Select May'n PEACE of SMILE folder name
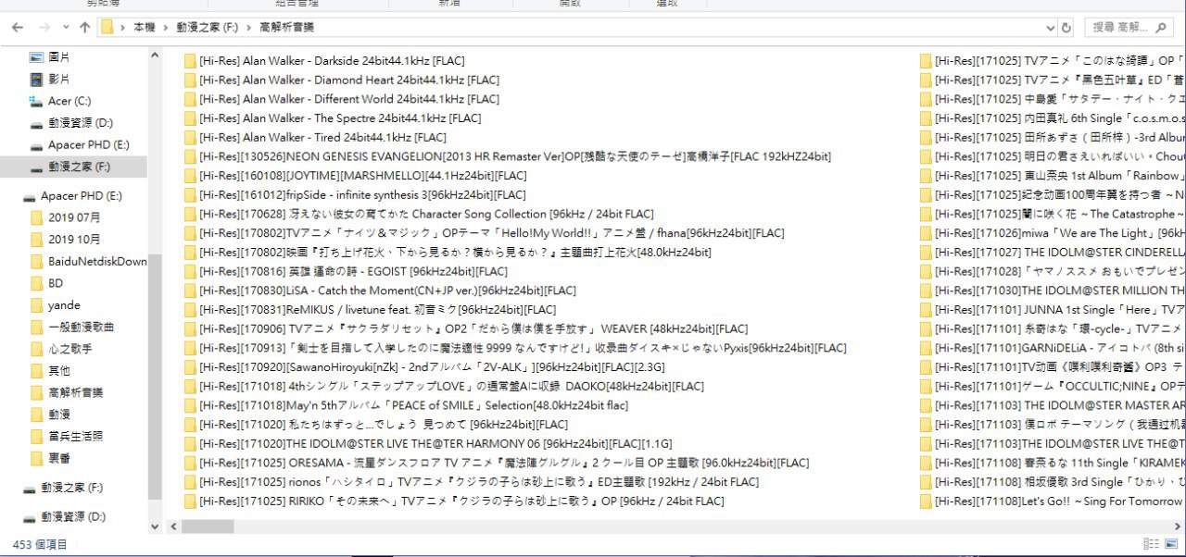Viewport: 1186px width, 557px height. tap(413, 405)
